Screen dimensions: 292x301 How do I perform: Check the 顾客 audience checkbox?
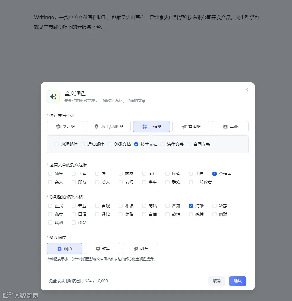click(x=168, y=174)
